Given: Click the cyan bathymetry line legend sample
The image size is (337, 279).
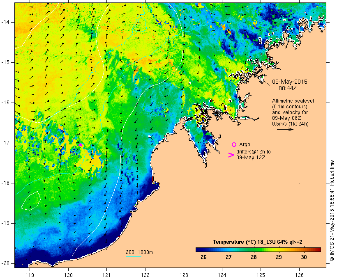Looking at the screenshot, I should [x=134, y=256].
